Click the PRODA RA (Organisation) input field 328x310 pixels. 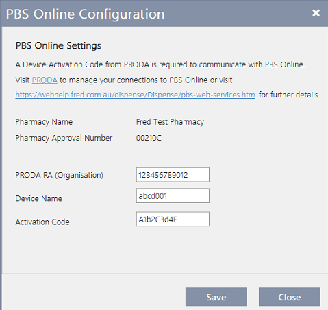[173, 175]
